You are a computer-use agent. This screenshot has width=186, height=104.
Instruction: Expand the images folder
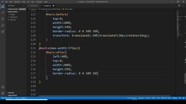[12, 14]
